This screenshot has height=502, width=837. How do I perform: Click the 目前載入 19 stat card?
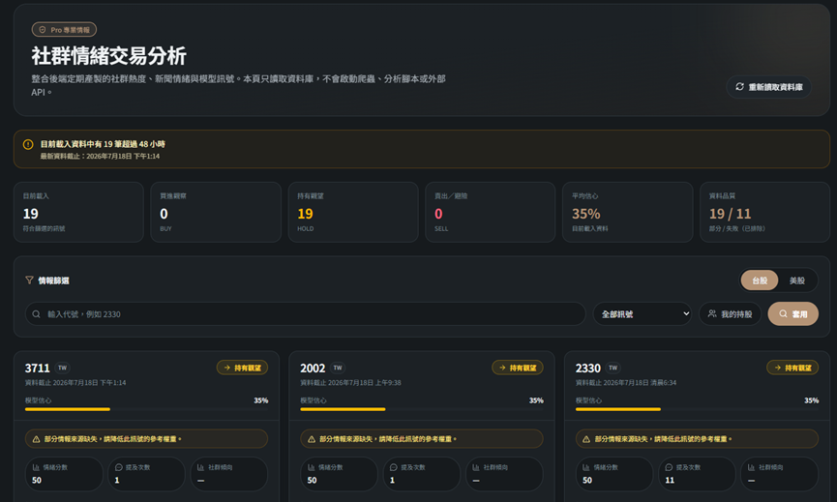pos(78,213)
